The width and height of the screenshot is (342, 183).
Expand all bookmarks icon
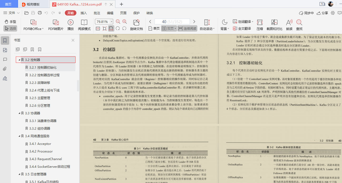tap(18, 49)
